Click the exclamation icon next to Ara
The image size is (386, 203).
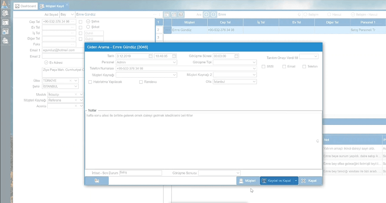(213, 15)
